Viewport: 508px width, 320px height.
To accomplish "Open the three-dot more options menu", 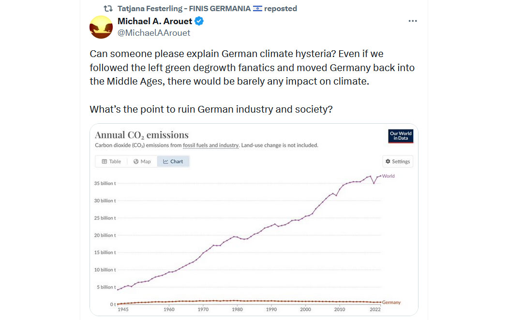I will click(412, 21).
